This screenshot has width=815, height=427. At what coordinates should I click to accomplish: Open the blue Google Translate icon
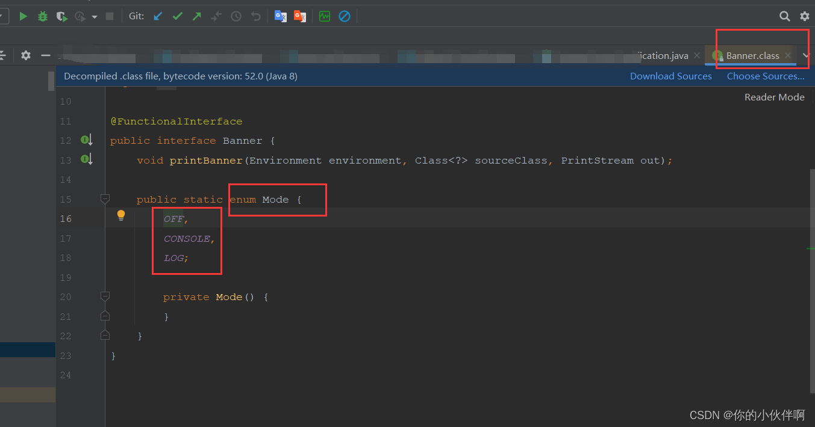(281, 16)
